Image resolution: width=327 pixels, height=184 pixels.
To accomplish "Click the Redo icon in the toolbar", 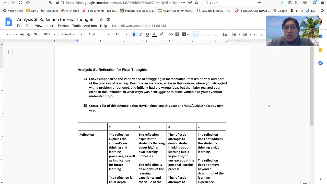I will tap(15, 34).
